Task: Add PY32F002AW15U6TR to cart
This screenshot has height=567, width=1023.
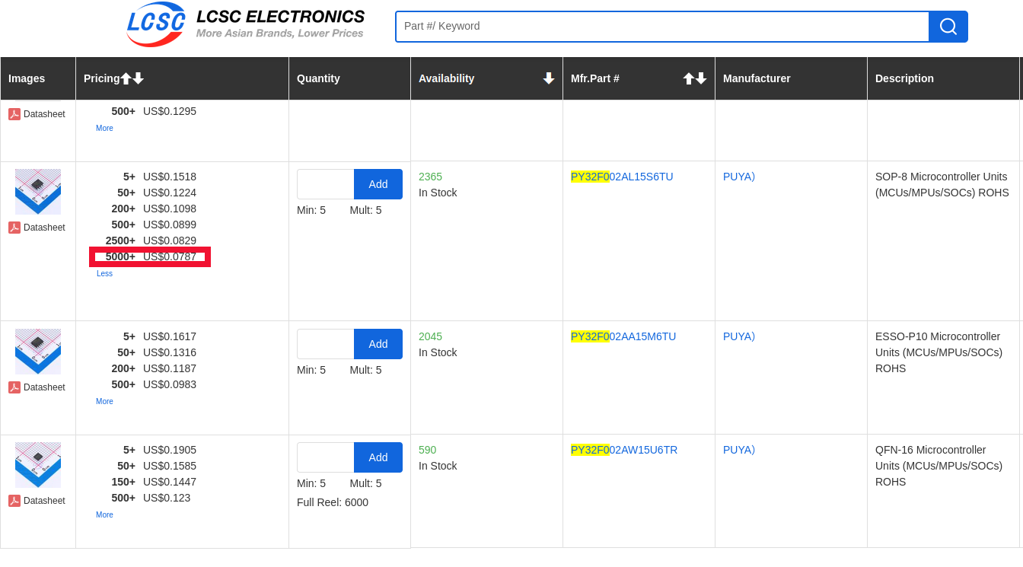Action: point(378,457)
